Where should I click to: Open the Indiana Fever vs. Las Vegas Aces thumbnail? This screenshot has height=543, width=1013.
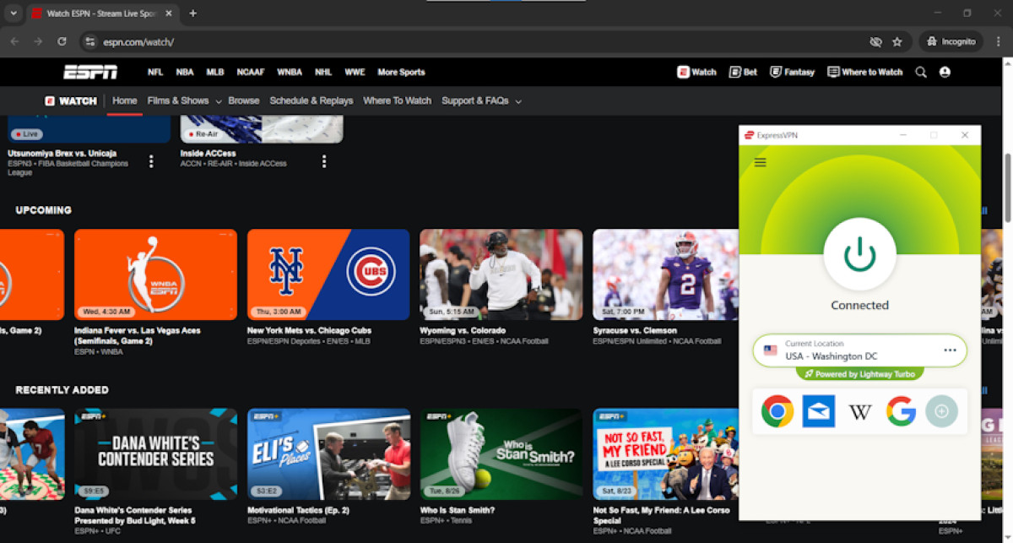(x=155, y=274)
